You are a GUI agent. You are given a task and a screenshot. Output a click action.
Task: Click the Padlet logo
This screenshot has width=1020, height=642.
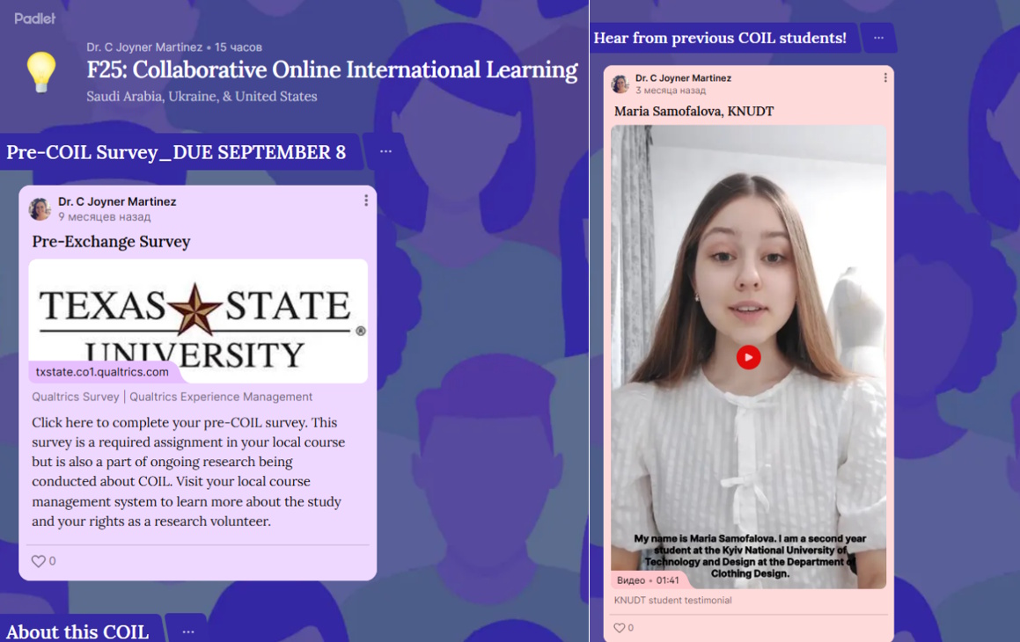pos(35,18)
